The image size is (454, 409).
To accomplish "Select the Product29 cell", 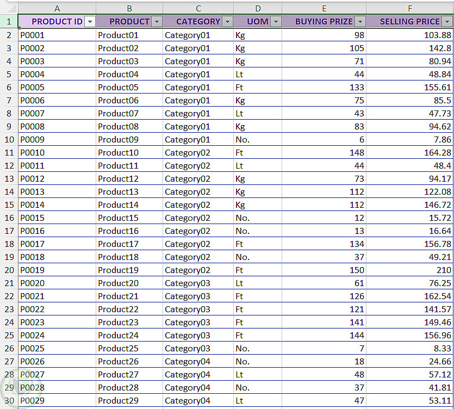I will point(129,401).
